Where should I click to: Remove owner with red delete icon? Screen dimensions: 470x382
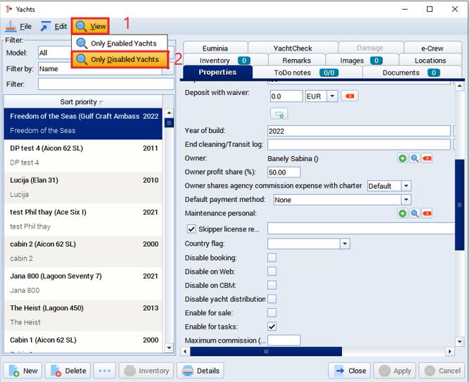coord(427,158)
